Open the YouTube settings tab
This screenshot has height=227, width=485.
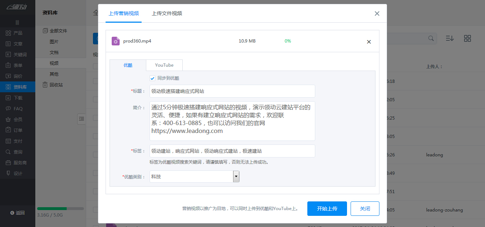point(164,65)
